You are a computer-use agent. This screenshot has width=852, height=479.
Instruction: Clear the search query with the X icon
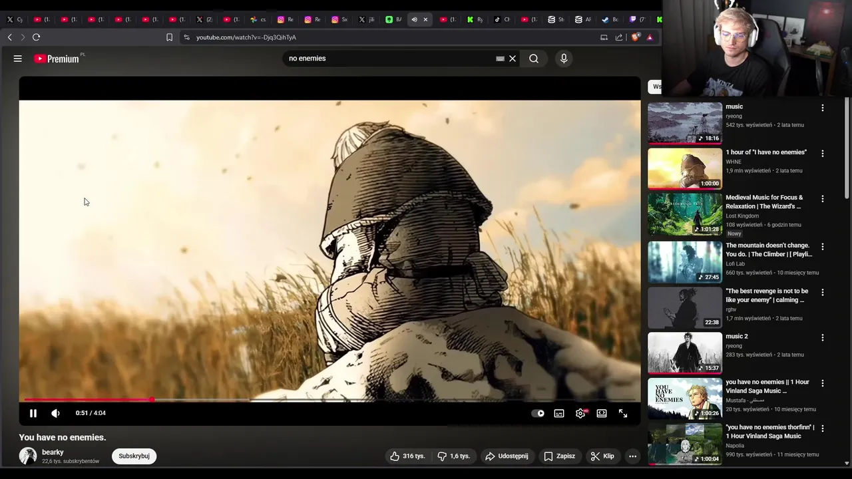pos(513,59)
